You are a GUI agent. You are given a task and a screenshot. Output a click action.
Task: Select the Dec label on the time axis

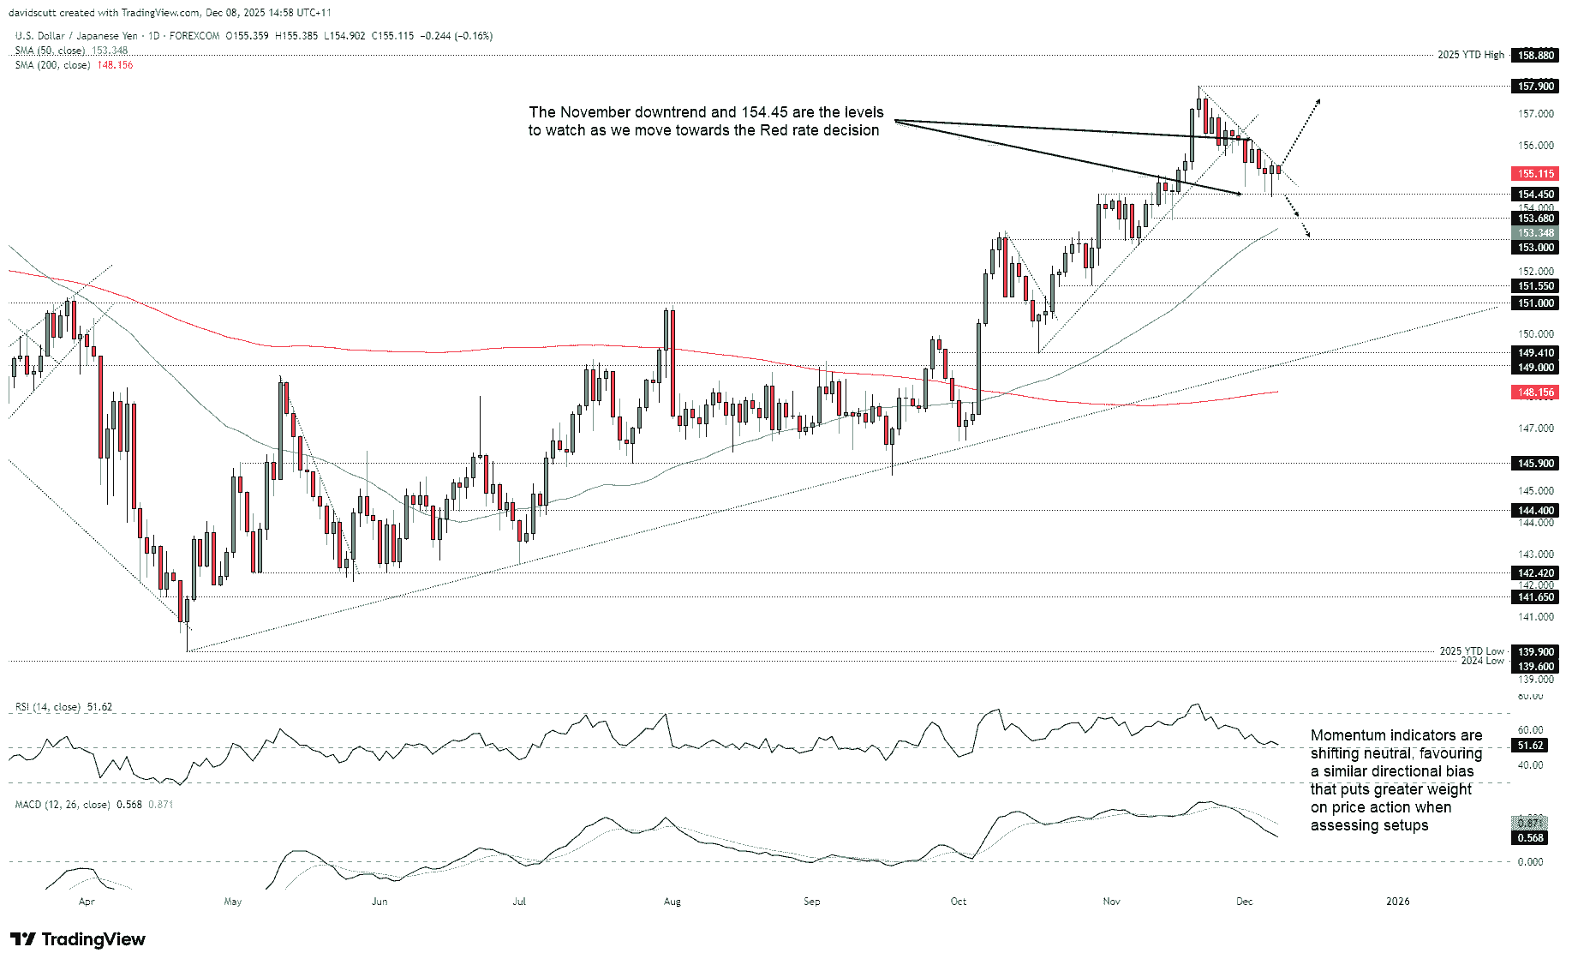(1246, 902)
